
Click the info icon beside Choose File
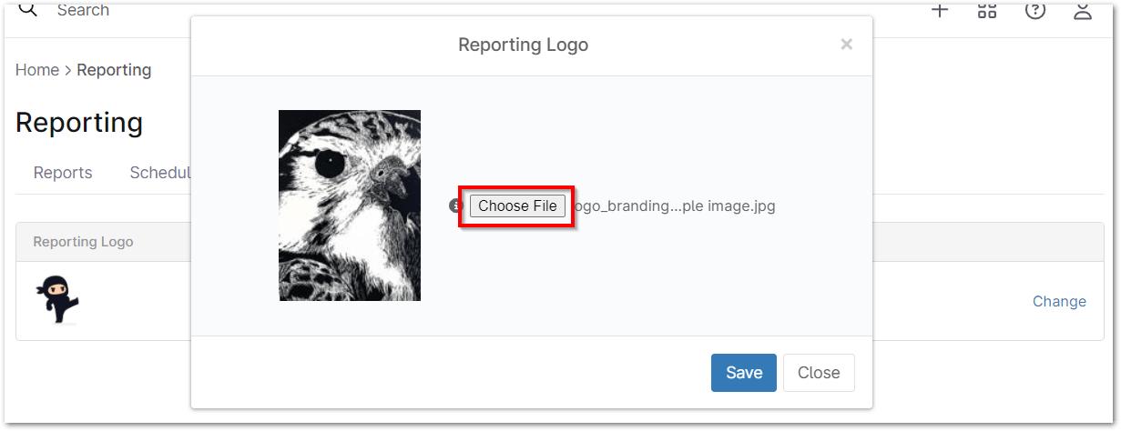tap(456, 206)
